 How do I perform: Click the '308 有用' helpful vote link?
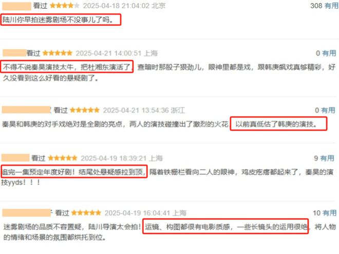coord(324,6)
